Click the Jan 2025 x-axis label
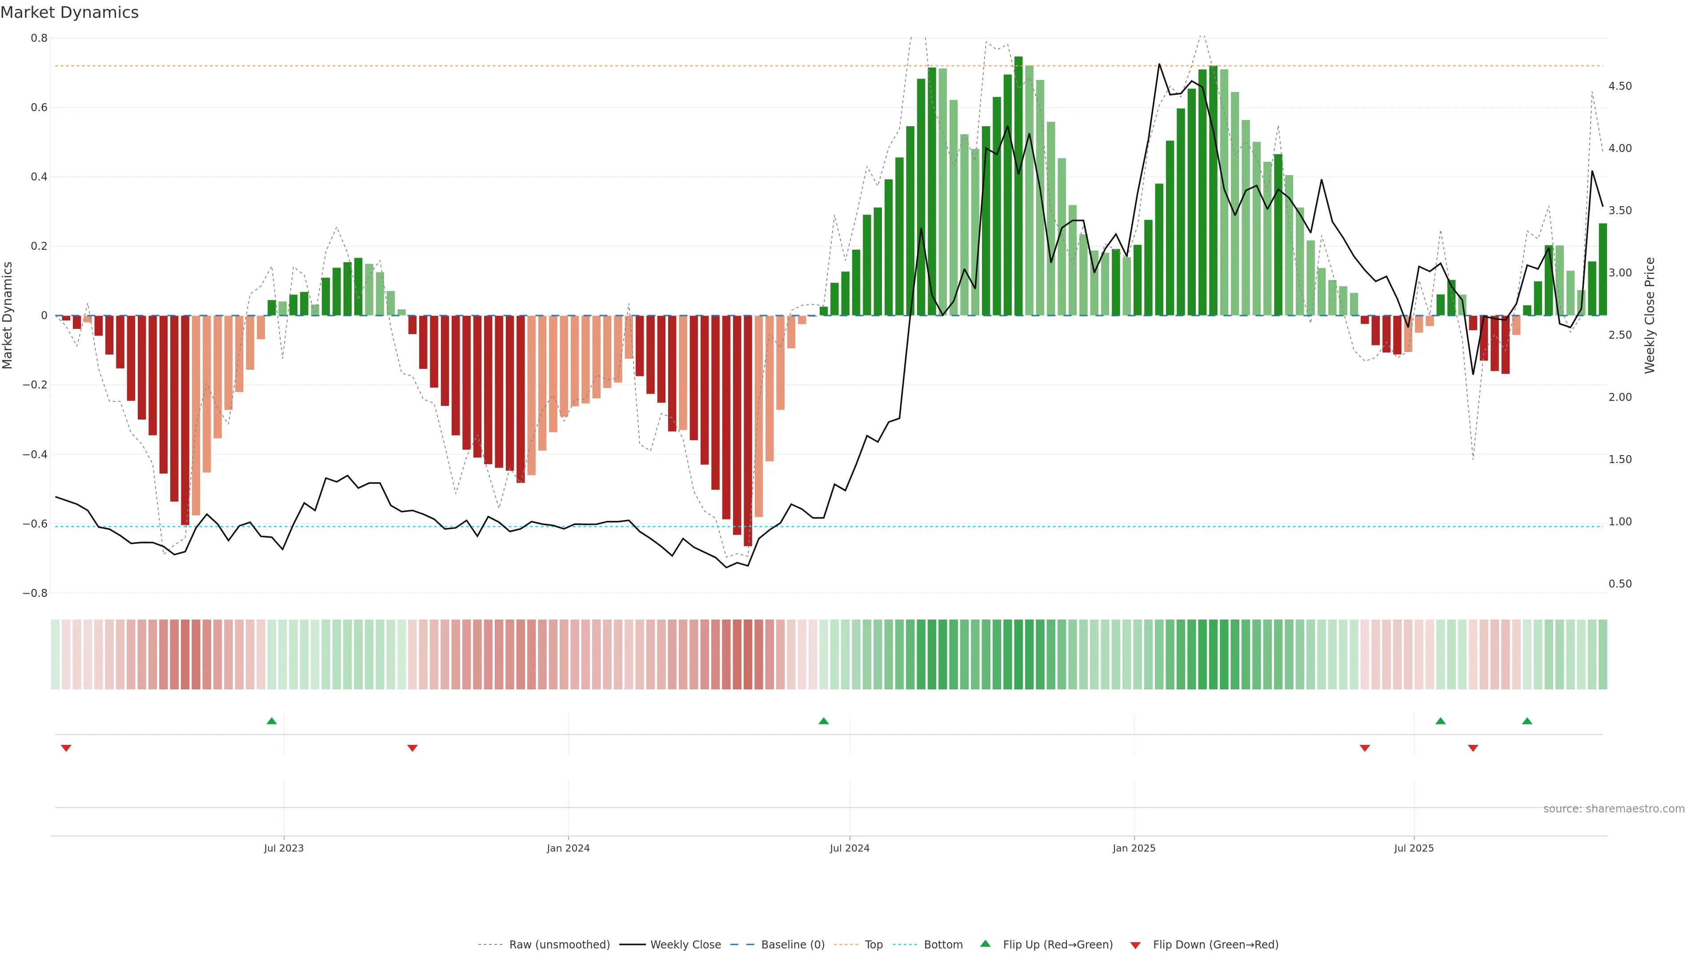The image size is (1707, 960). point(1134,848)
